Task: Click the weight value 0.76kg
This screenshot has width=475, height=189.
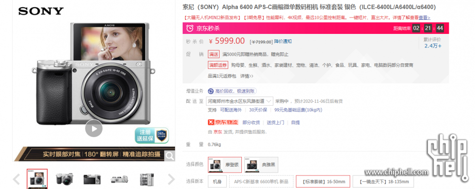Action: click(x=214, y=144)
